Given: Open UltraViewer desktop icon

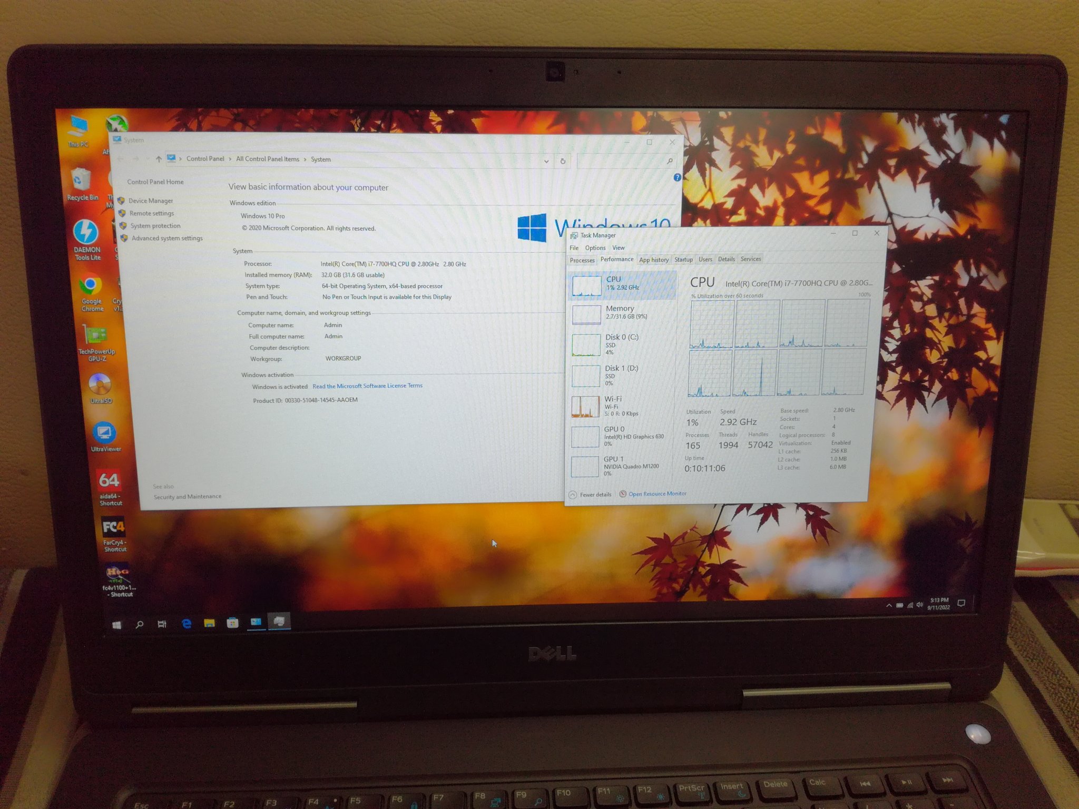Looking at the screenshot, I should pos(104,433).
